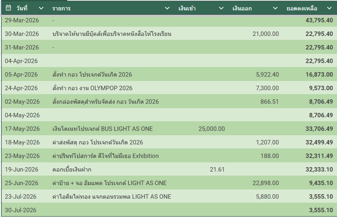The height and width of the screenshot is (217, 337).
Task: Select the วันที่ header label
Action: pyautogui.click(x=22, y=8)
